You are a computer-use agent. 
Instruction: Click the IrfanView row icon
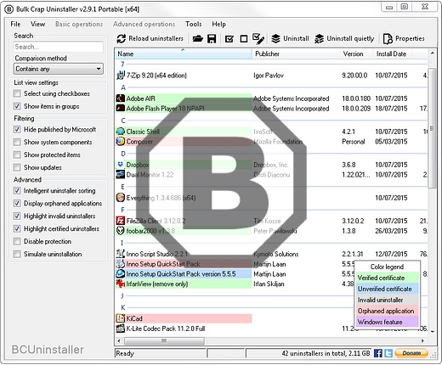tap(121, 284)
